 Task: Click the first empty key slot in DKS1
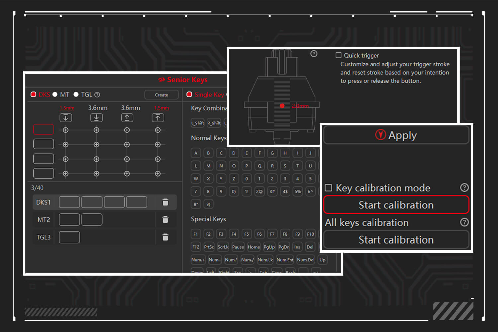coord(69,202)
